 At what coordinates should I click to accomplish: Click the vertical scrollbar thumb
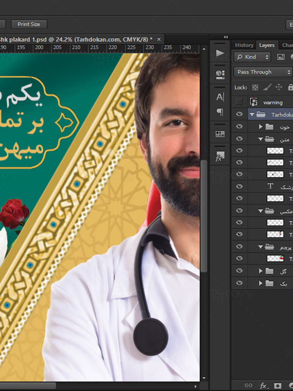click(x=204, y=216)
